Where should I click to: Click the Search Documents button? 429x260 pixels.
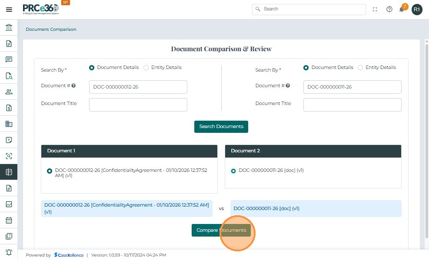221,127
